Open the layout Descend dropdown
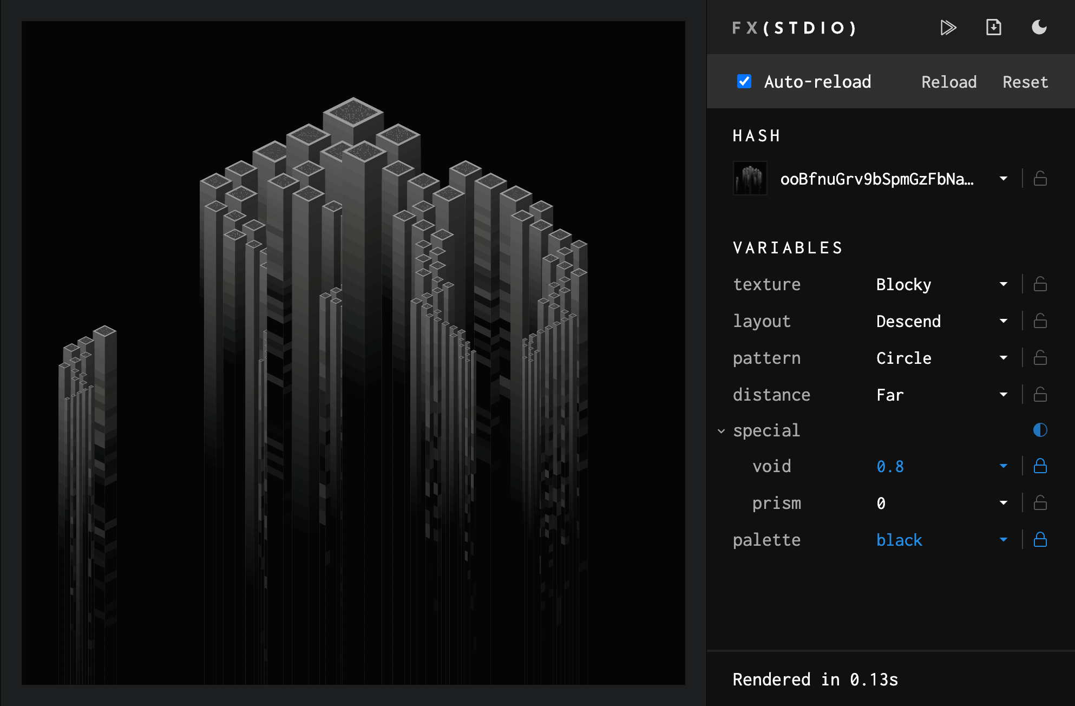 pyautogui.click(x=1004, y=321)
